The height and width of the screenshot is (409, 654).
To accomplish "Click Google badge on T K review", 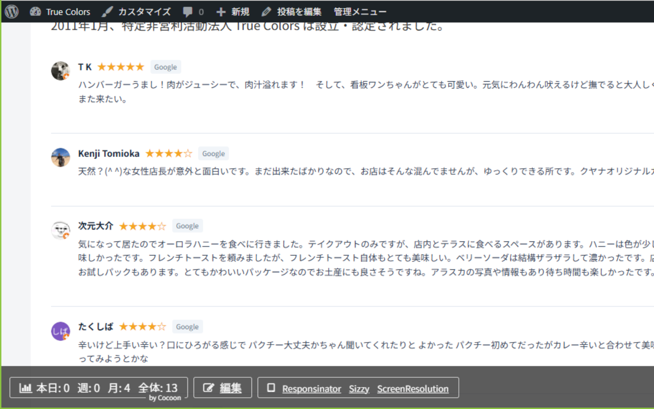I will point(166,67).
